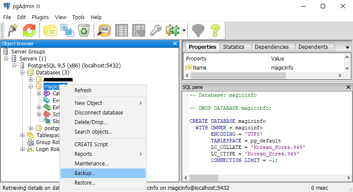Image resolution: width=353 pixels, height=192 pixels.
Task: Expand the redacted database node
Action: click(x=31, y=79)
